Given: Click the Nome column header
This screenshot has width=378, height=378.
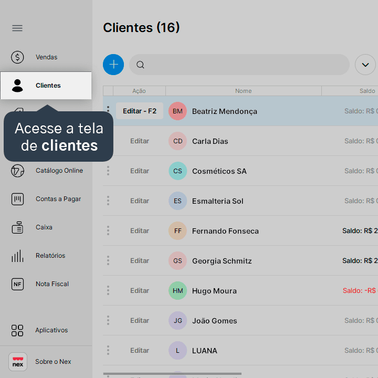Looking at the screenshot, I should tap(244, 91).
